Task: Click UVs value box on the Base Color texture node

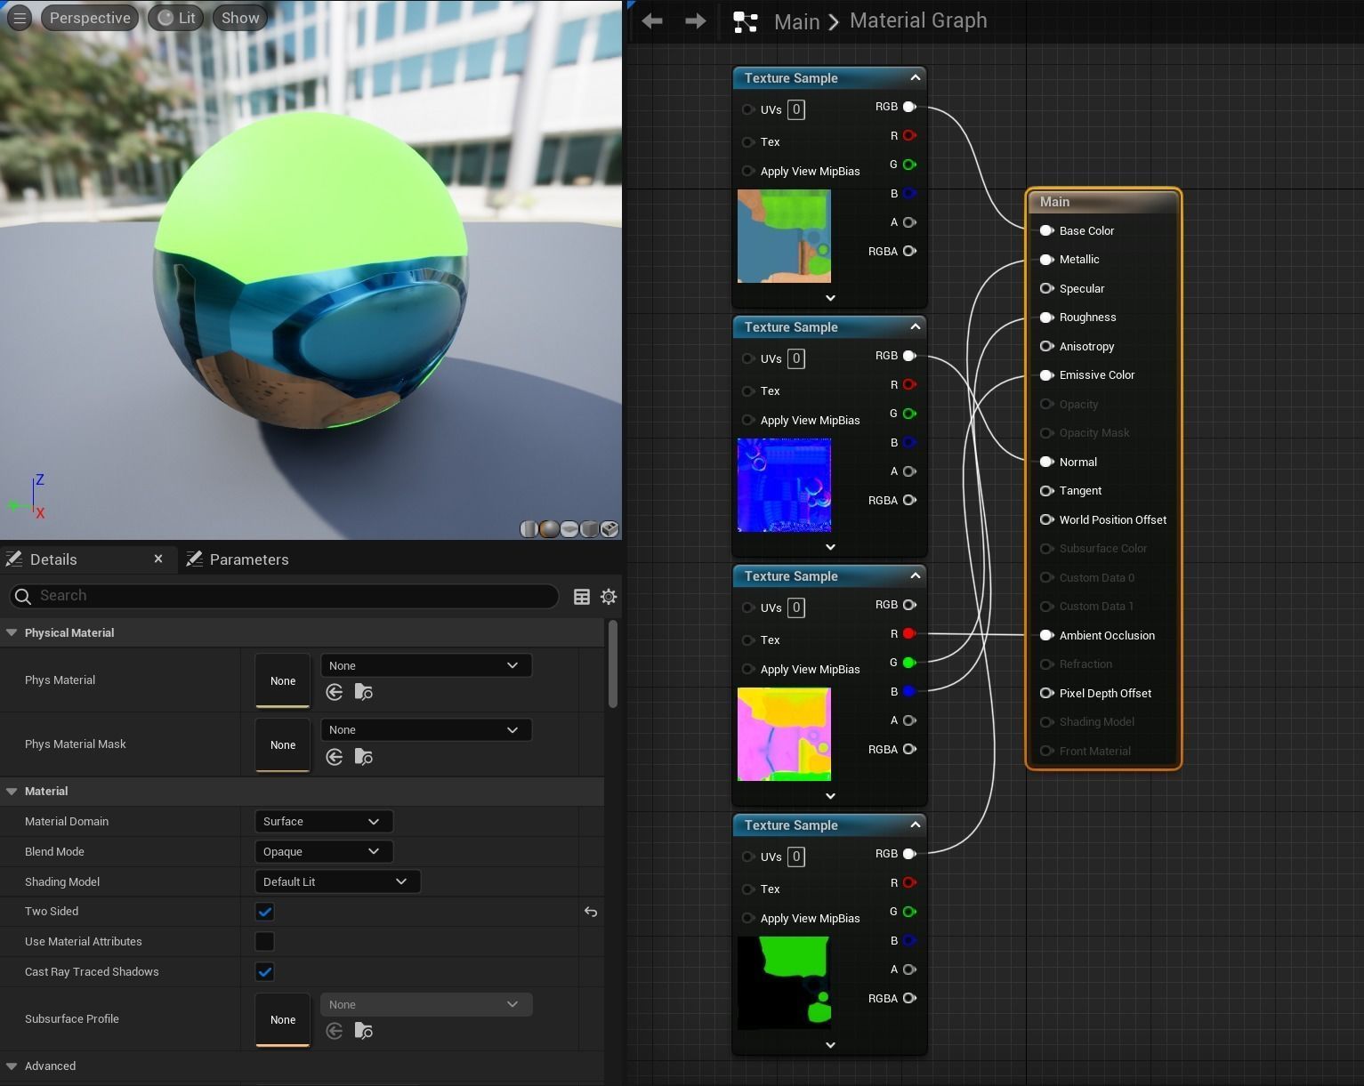Action: (796, 109)
